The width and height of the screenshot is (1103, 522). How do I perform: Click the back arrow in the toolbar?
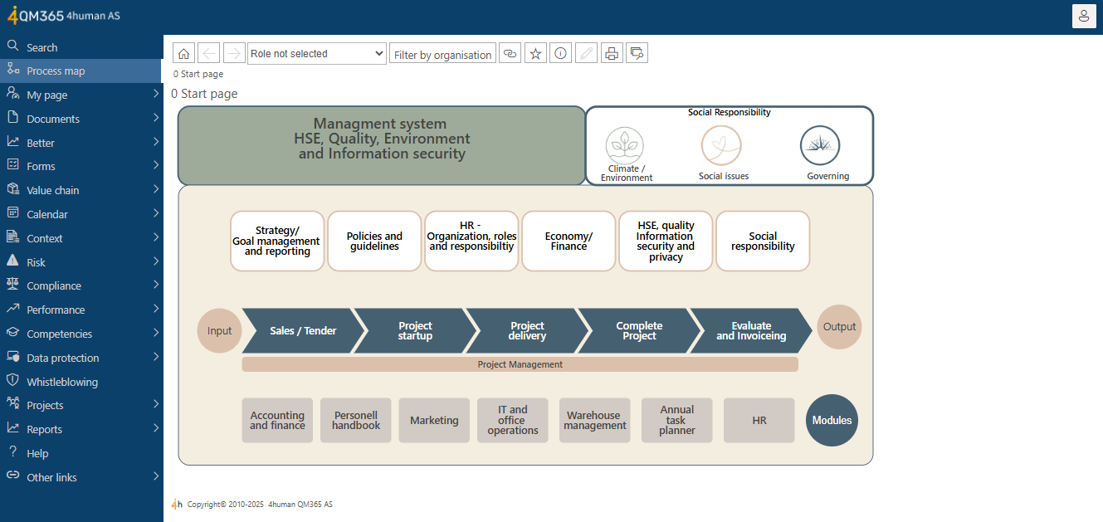coord(209,53)
